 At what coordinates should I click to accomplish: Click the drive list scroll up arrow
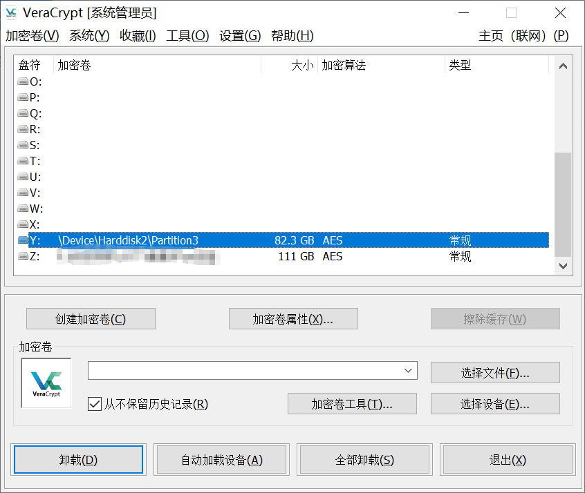(563, 66)
